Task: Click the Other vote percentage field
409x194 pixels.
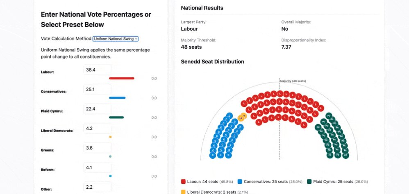Action: tap(98, 187)
